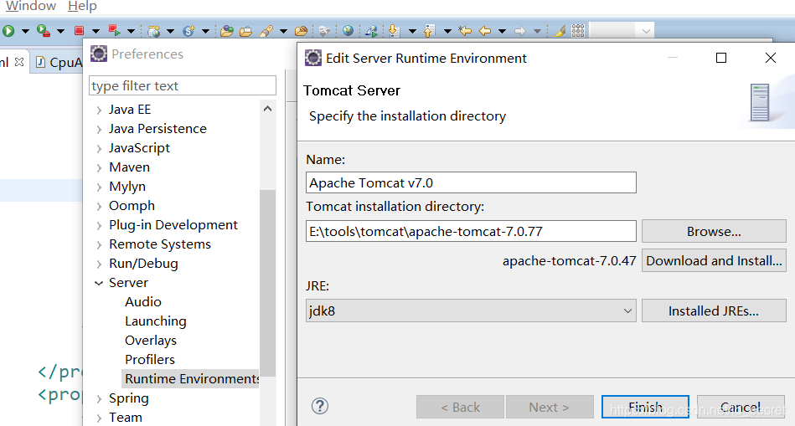Open the JRE jdk8 combo box
Viewport: 795px width, 426px height.
coord(471,311)
